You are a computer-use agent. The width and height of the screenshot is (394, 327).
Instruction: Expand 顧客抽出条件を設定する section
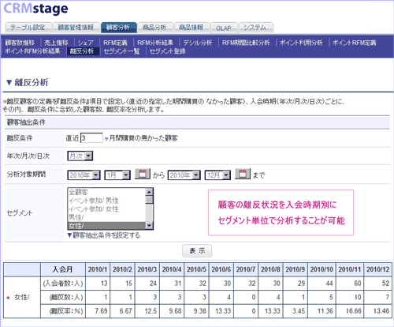point(104,235)
